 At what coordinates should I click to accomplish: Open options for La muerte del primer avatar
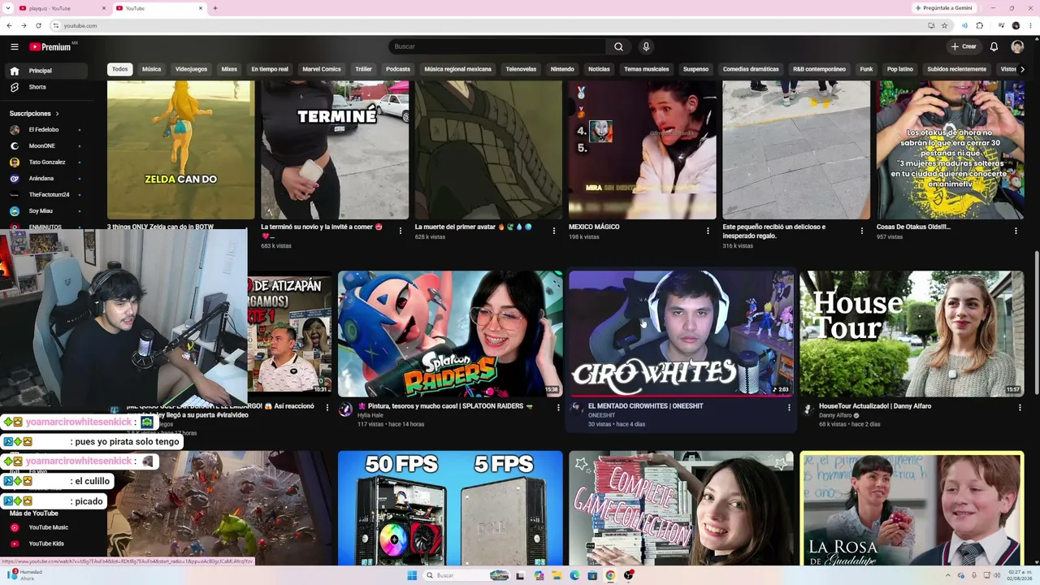(x=554, y=231)
